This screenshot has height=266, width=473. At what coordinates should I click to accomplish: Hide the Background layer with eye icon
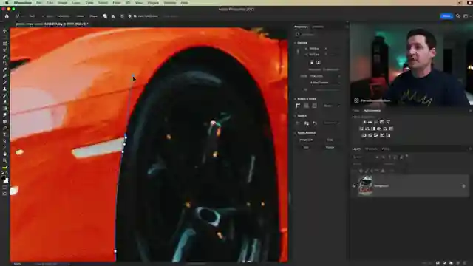354,186
